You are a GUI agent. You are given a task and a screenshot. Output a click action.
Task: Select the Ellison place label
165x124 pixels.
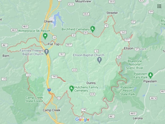129,48
